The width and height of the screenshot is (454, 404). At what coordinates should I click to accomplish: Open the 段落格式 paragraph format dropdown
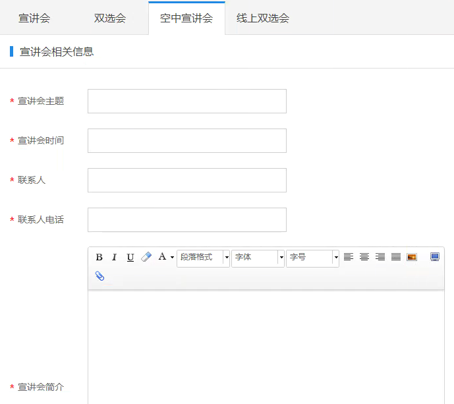(x=203, y=257)
